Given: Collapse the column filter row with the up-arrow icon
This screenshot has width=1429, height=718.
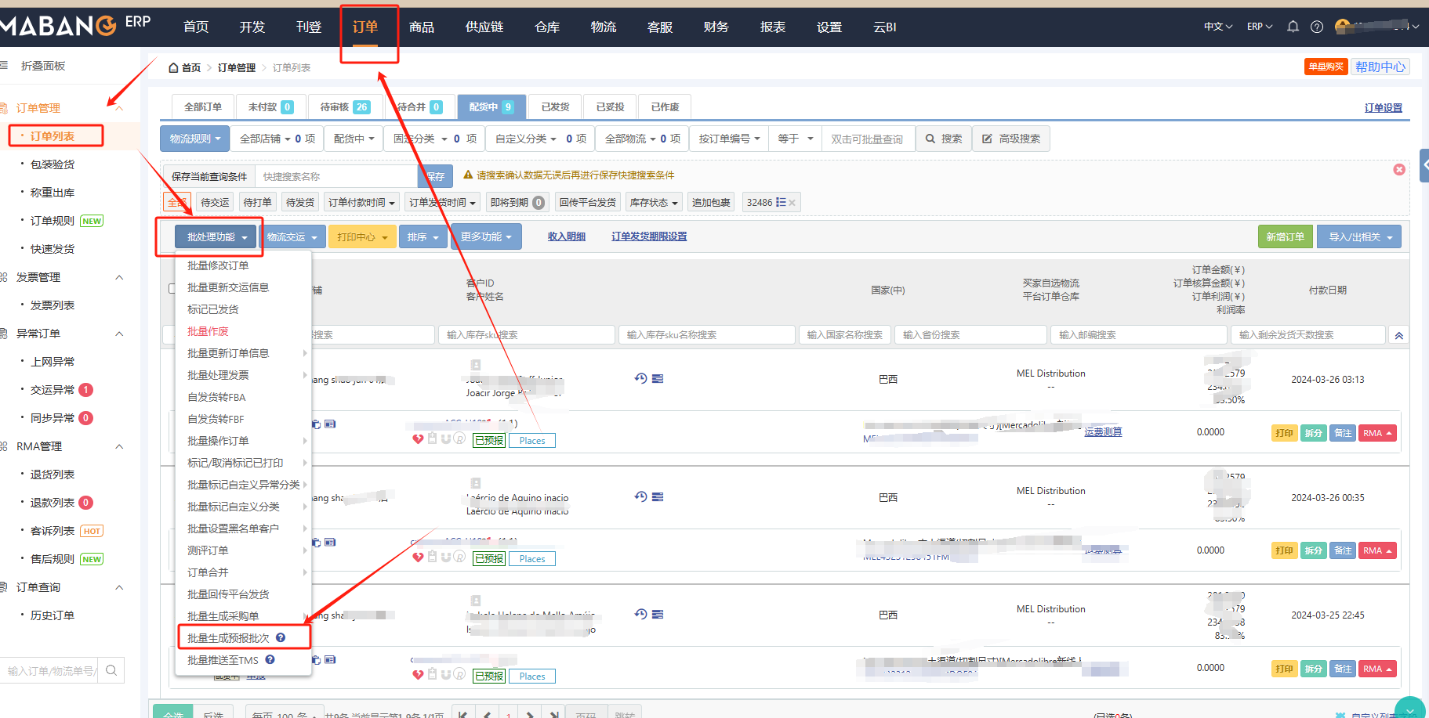Looking at the screenshot, I should point(1398,335).
